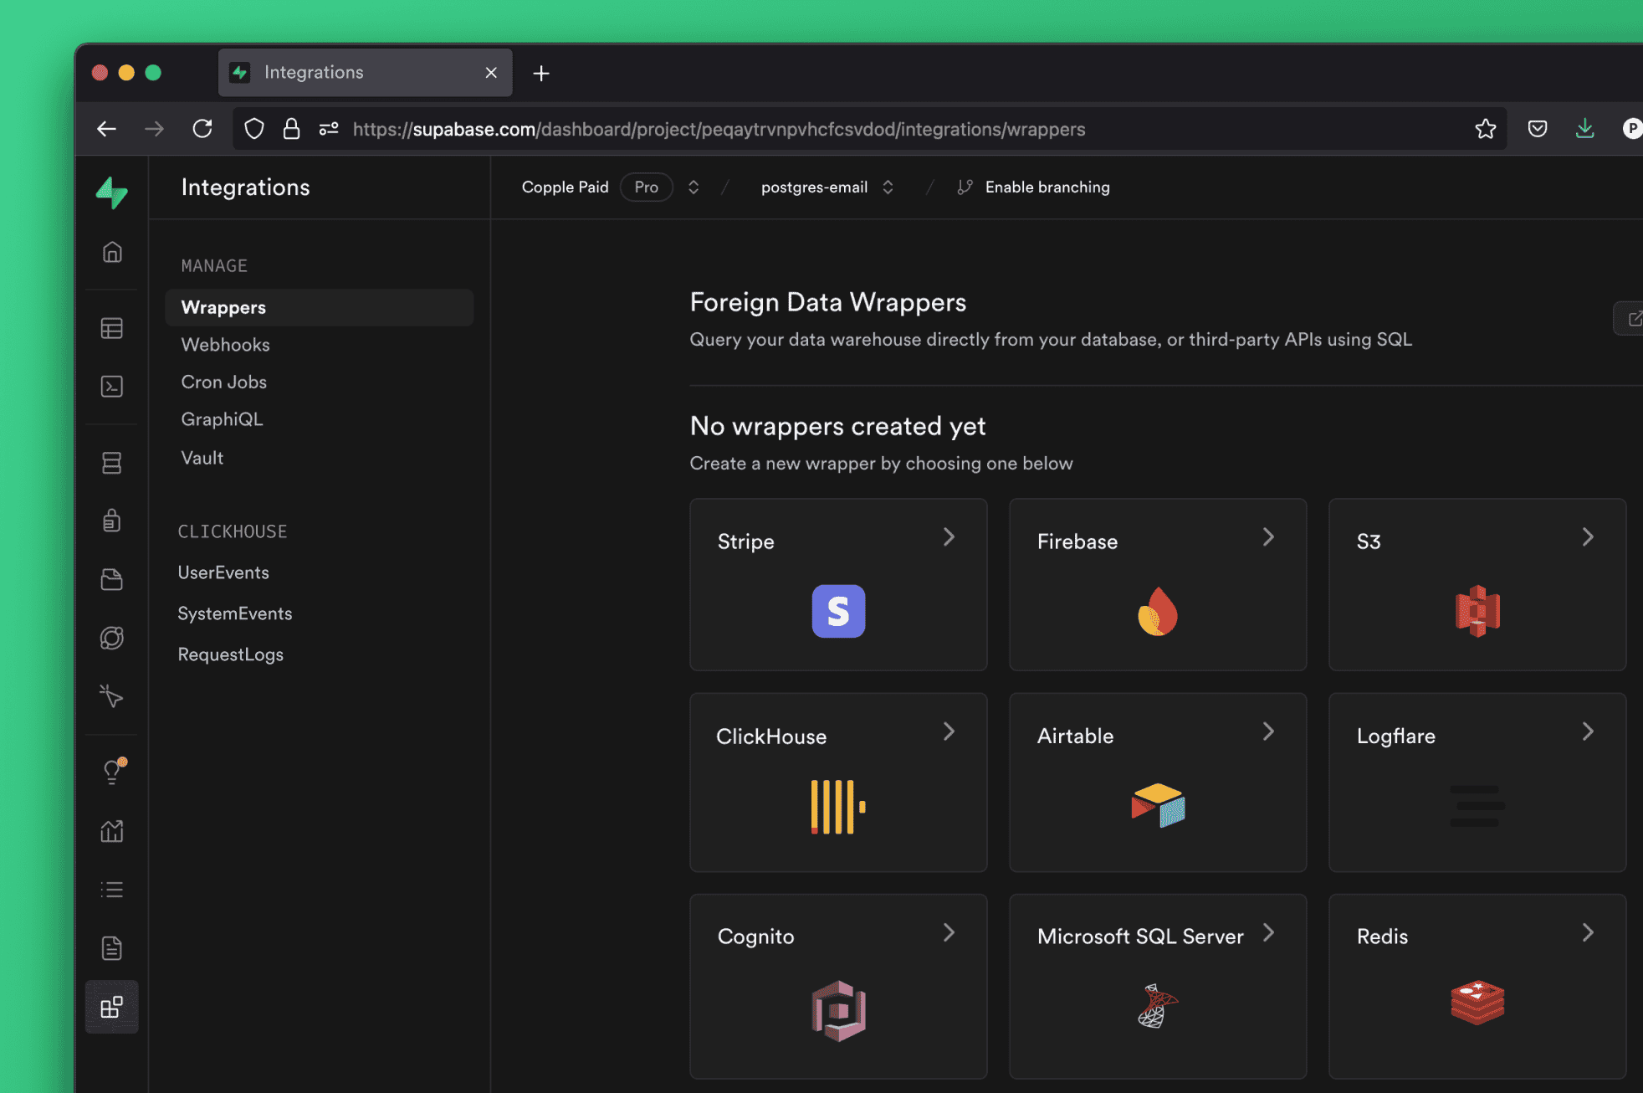
Task: Open a new browser tab with plus
Action: [541, 74]
